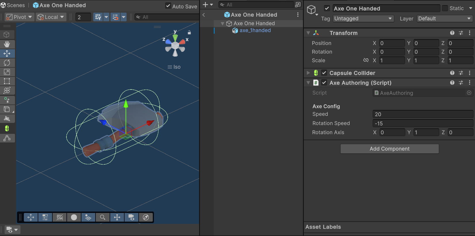Open the object icon picker in Inspector
The width and height of the screenshot is (475, 236).
tap(312, 11)
